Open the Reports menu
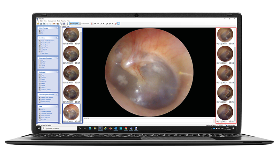 click(x=63, y=21)
